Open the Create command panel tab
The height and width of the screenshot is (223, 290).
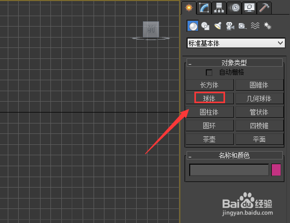189,8
